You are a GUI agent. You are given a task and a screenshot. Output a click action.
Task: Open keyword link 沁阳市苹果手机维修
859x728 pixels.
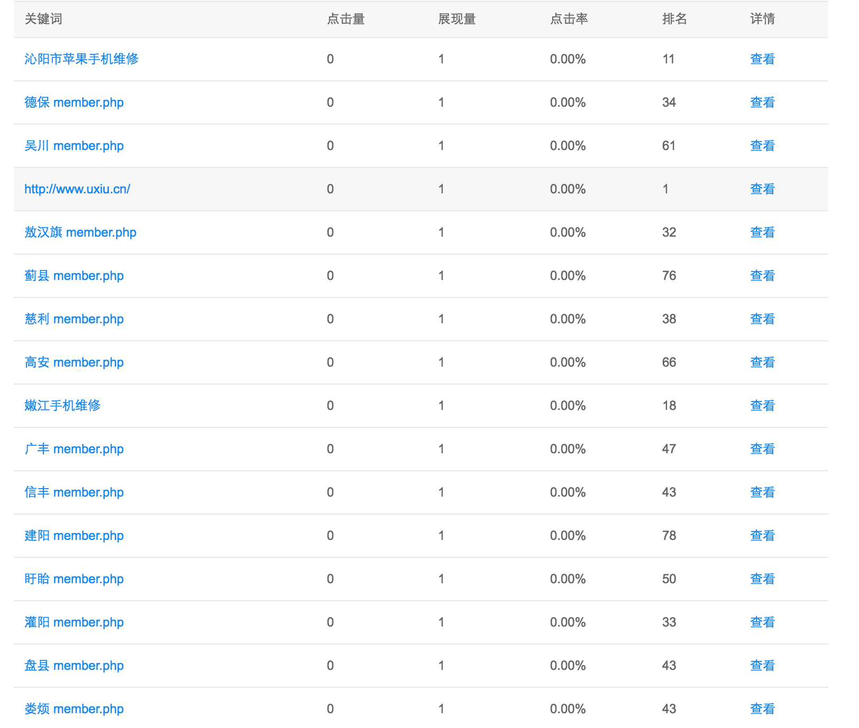tap(81, 59)
